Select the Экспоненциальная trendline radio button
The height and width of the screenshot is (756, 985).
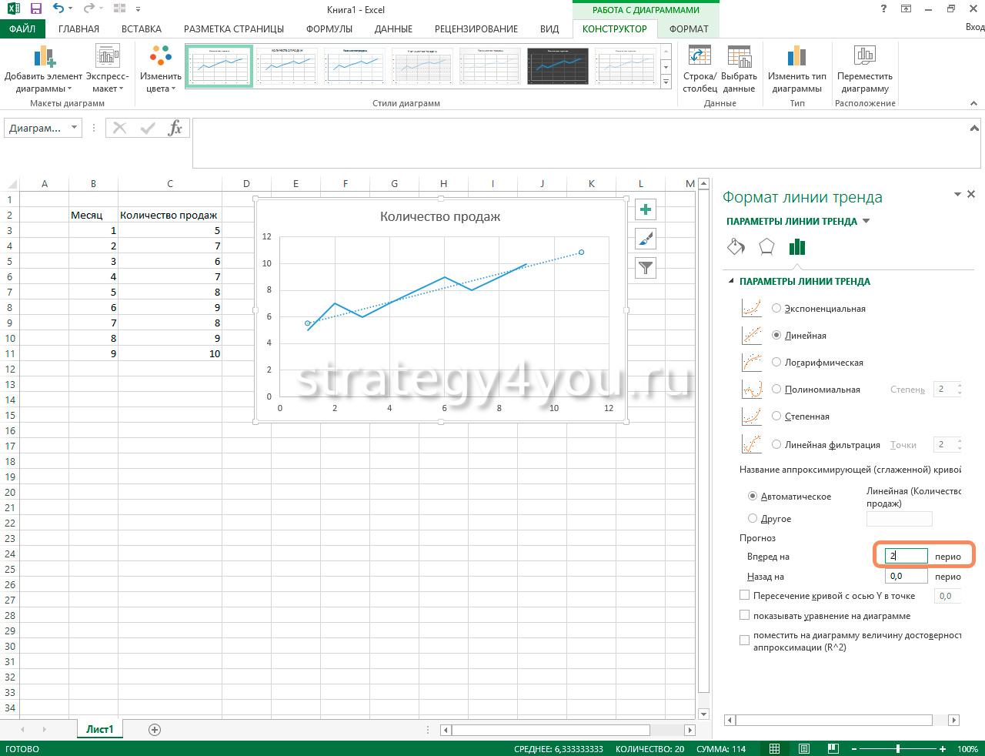[x=776, y=309]
